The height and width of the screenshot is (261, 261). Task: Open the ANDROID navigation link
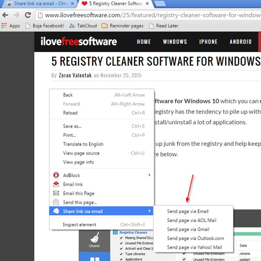241,42
